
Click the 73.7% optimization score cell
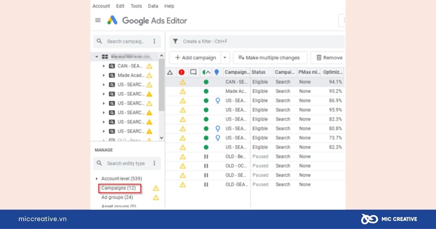coord(335,138)
